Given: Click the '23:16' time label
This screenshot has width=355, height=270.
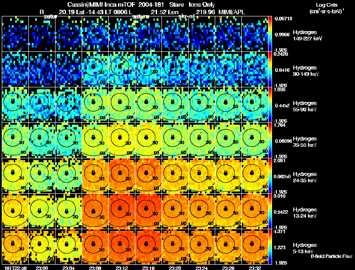Looking at the screenshot, I should click(x=148, y=268).
